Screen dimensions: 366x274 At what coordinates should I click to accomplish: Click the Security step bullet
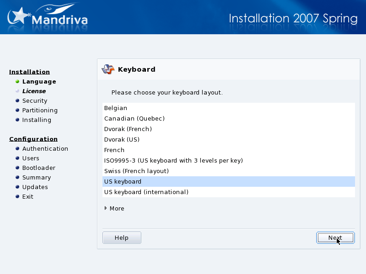click(17, 101)
